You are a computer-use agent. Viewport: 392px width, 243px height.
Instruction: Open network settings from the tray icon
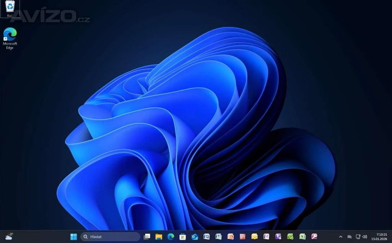click(358, 237)
